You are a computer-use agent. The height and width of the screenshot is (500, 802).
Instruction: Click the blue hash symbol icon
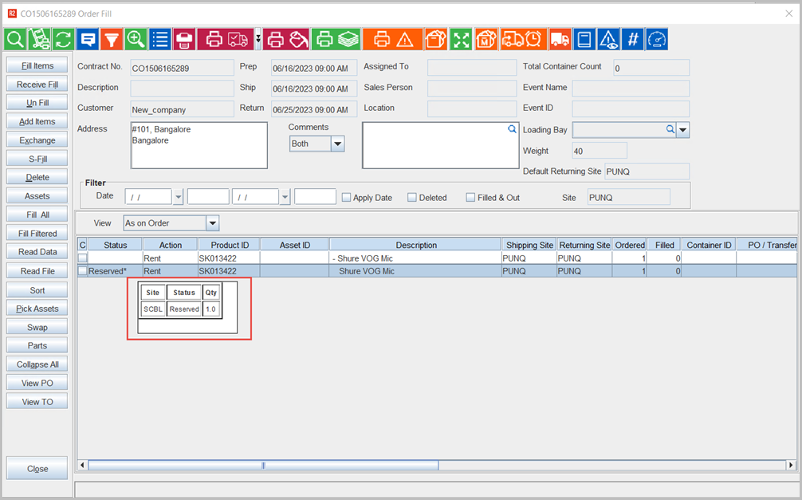(632, 39)
